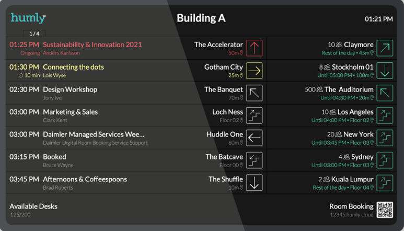Image resolution: width=404 pixels, height=231 pixels.
Task: Select the Connecting the dots meeting row
Action: [136, 71]
